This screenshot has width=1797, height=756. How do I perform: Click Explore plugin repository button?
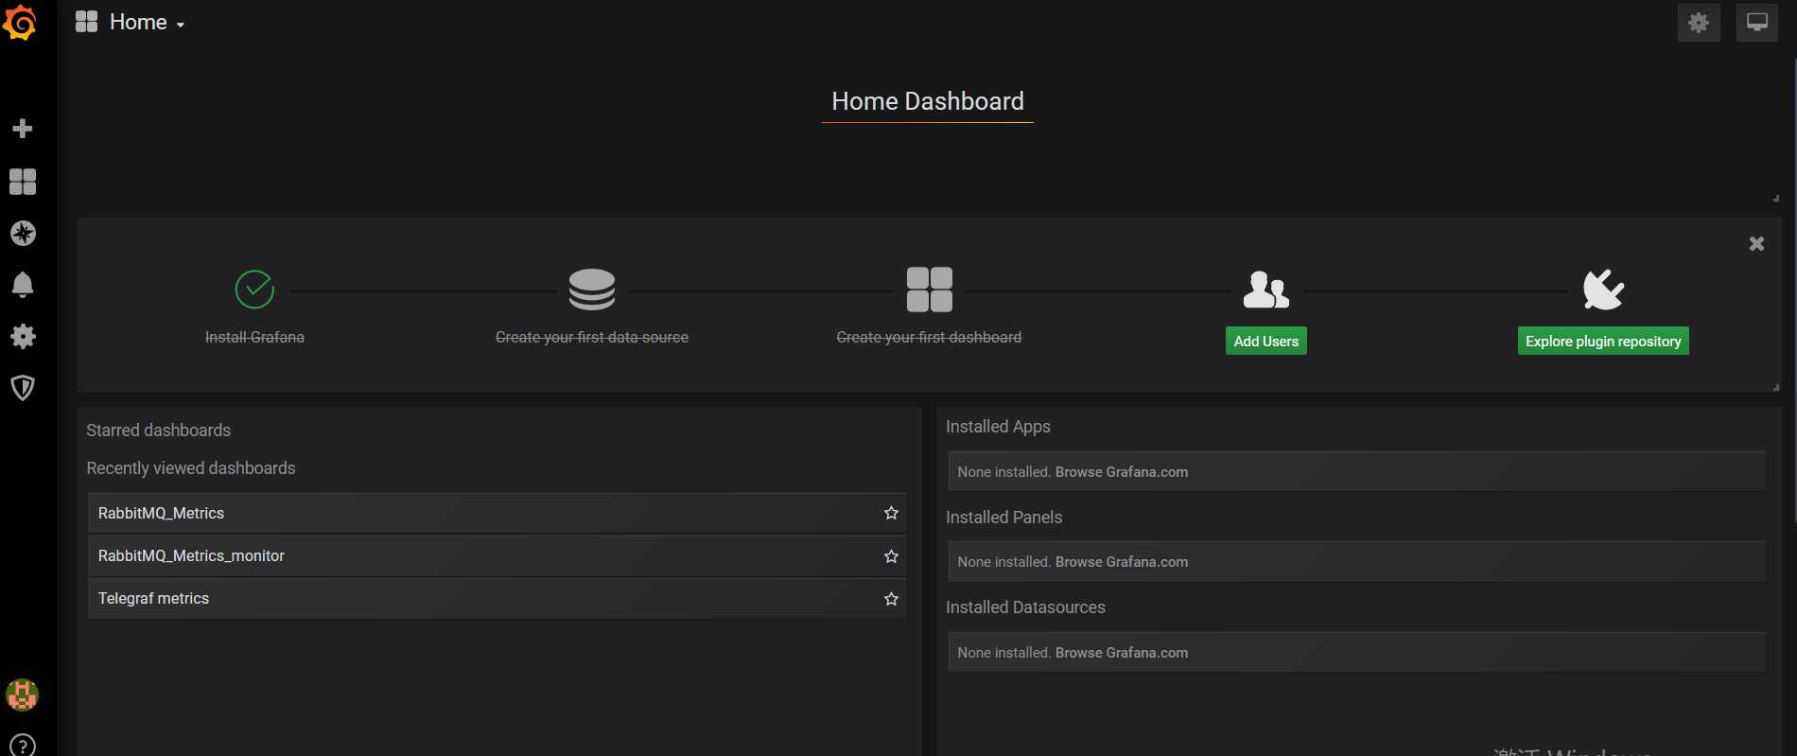click(1603, 342)
